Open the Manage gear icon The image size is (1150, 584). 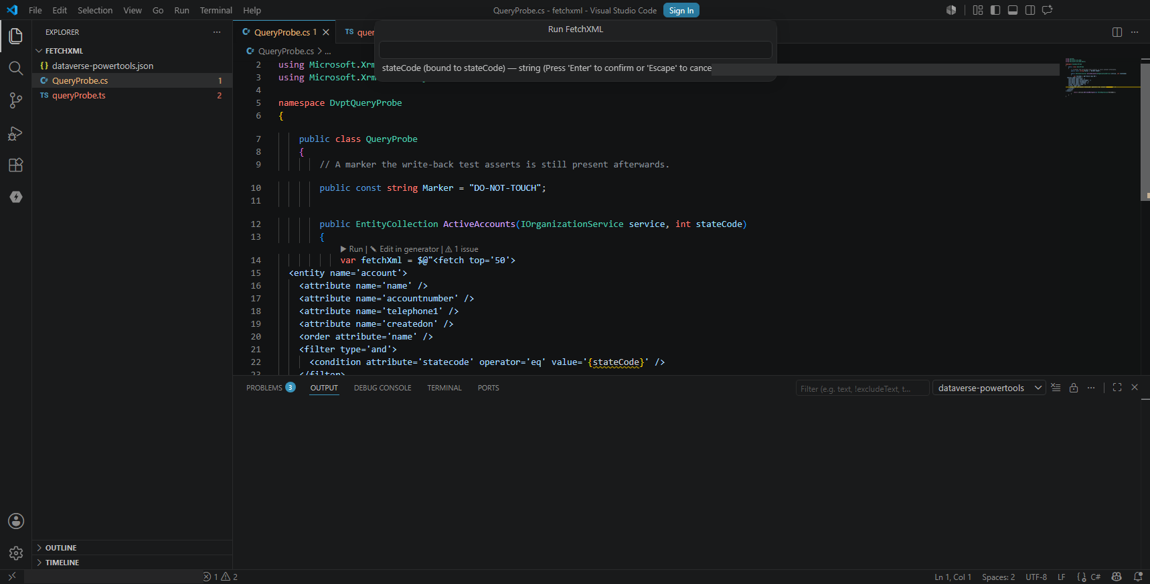point(16,553)
